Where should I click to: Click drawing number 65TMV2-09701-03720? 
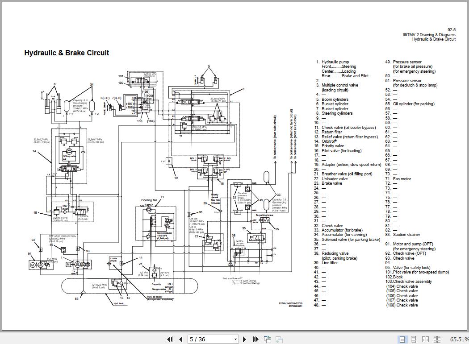click(290, 303)
